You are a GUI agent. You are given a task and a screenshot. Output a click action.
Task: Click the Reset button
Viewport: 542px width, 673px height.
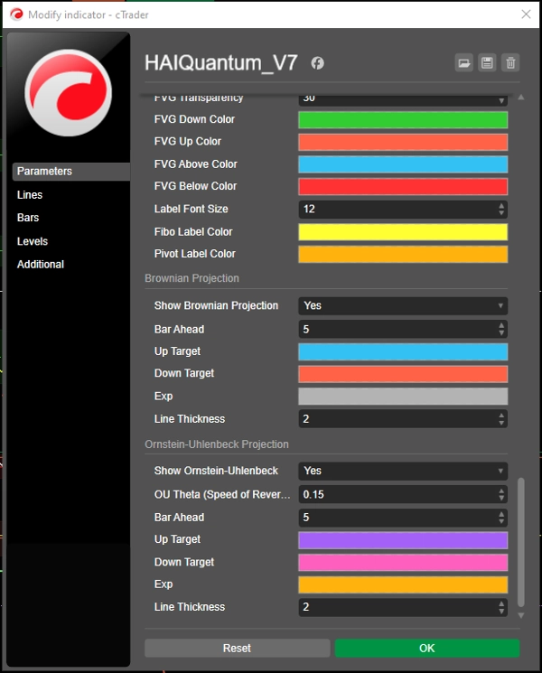pyautogui.click(x=238, y=648)
